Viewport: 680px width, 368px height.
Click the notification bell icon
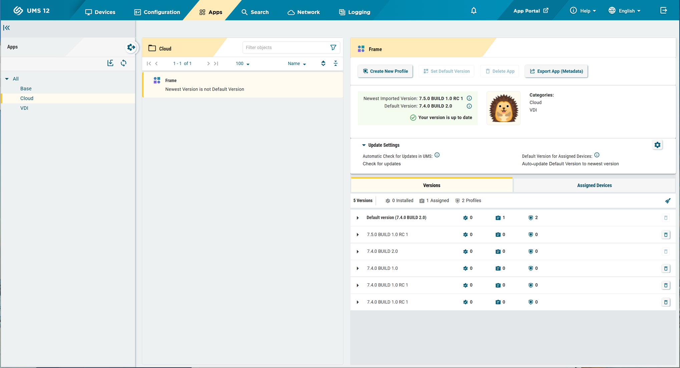473,11
